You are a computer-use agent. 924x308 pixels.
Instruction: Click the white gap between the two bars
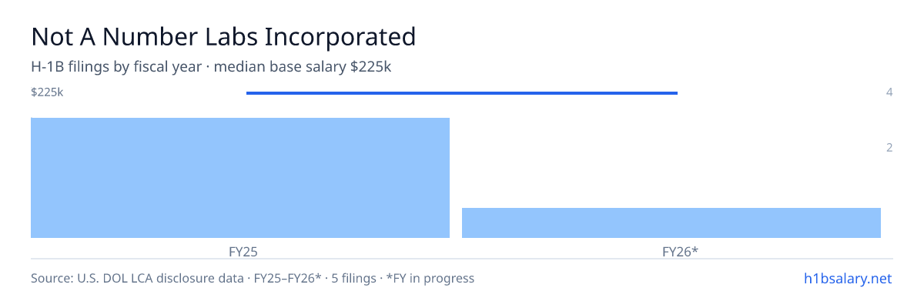(456, 178)
